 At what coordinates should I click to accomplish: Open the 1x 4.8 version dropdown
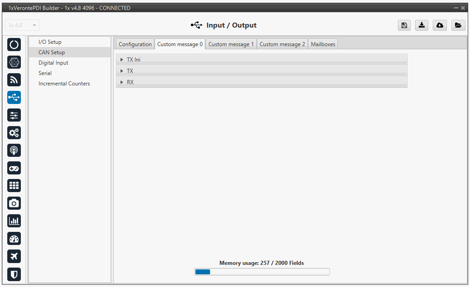pyautogui.click(x=22, y=25)
